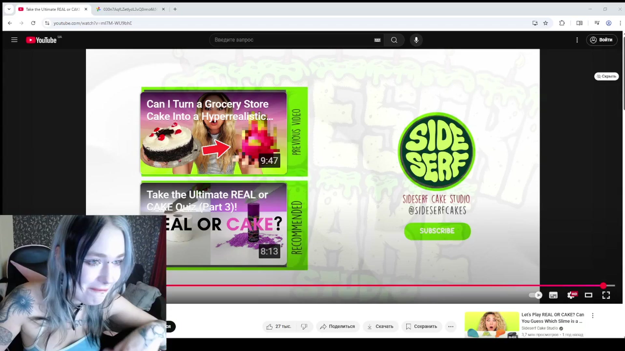This screenshot has width=625, height=351.
Task: Open a new browser tab
Action: 175,9
